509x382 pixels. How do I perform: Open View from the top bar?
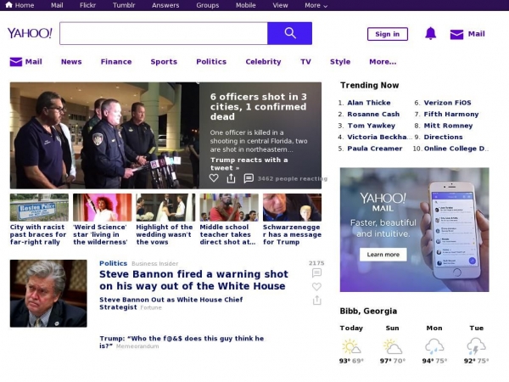[x=280, y=5]
